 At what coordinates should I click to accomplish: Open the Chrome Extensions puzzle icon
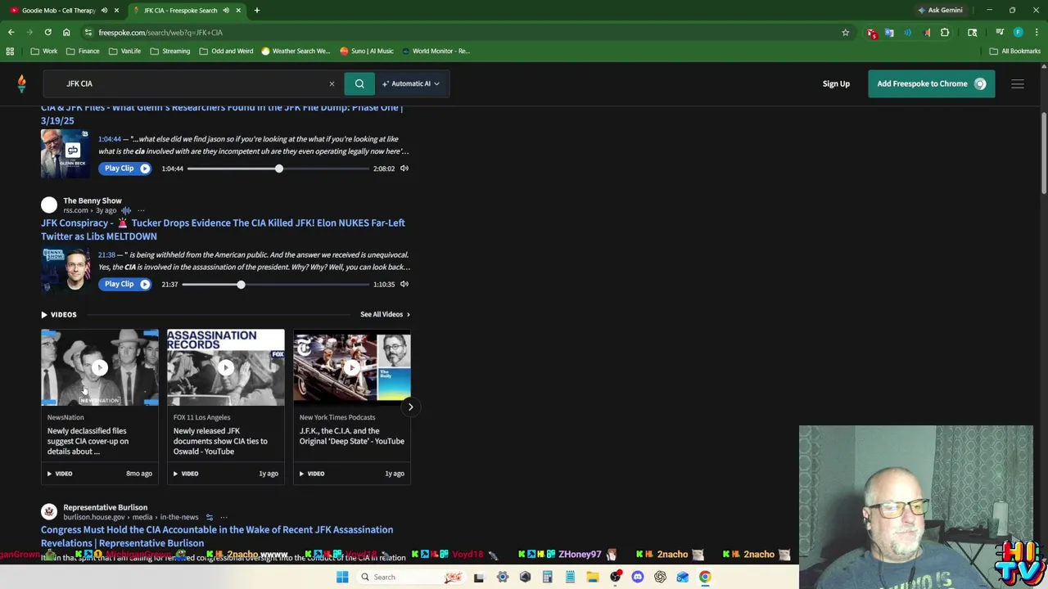945,33
